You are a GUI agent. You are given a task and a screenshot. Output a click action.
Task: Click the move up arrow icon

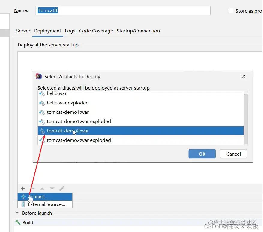(x=42, y=189)
